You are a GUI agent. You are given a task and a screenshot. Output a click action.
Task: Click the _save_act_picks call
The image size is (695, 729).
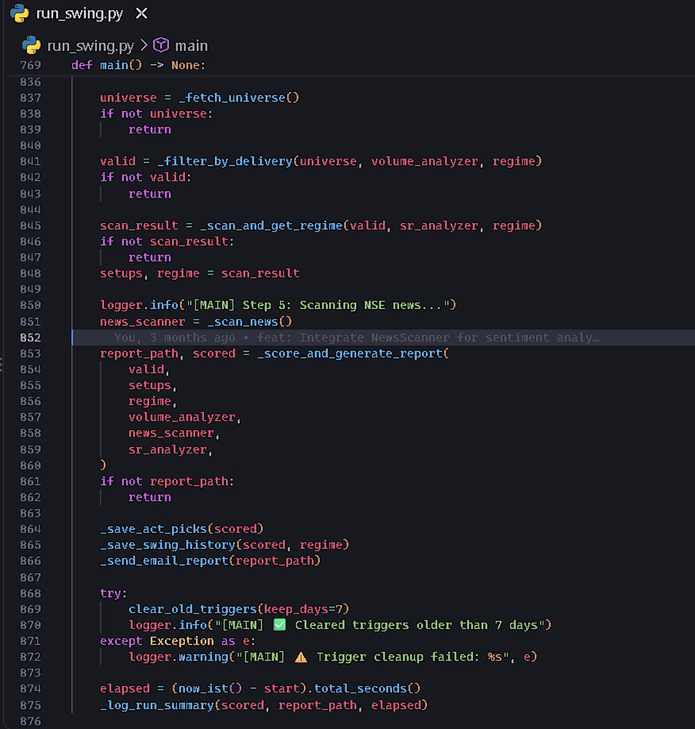(x=153, y=529)
